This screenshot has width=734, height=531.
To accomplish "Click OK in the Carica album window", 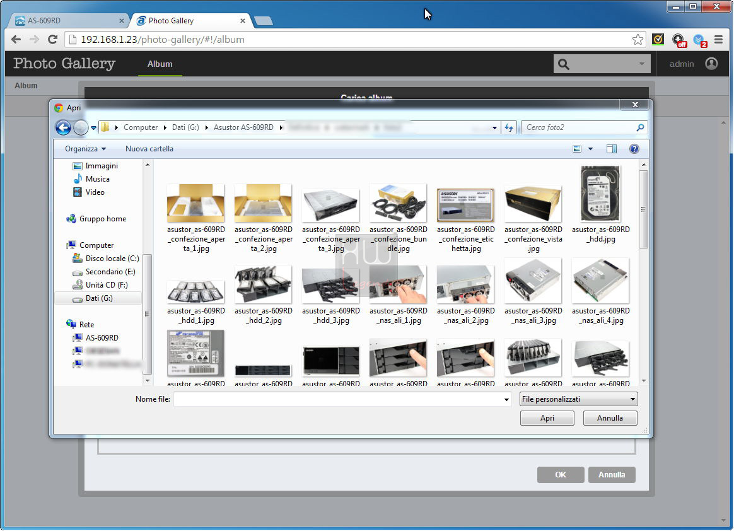I will pyautogui.click(x=561, y=475).
